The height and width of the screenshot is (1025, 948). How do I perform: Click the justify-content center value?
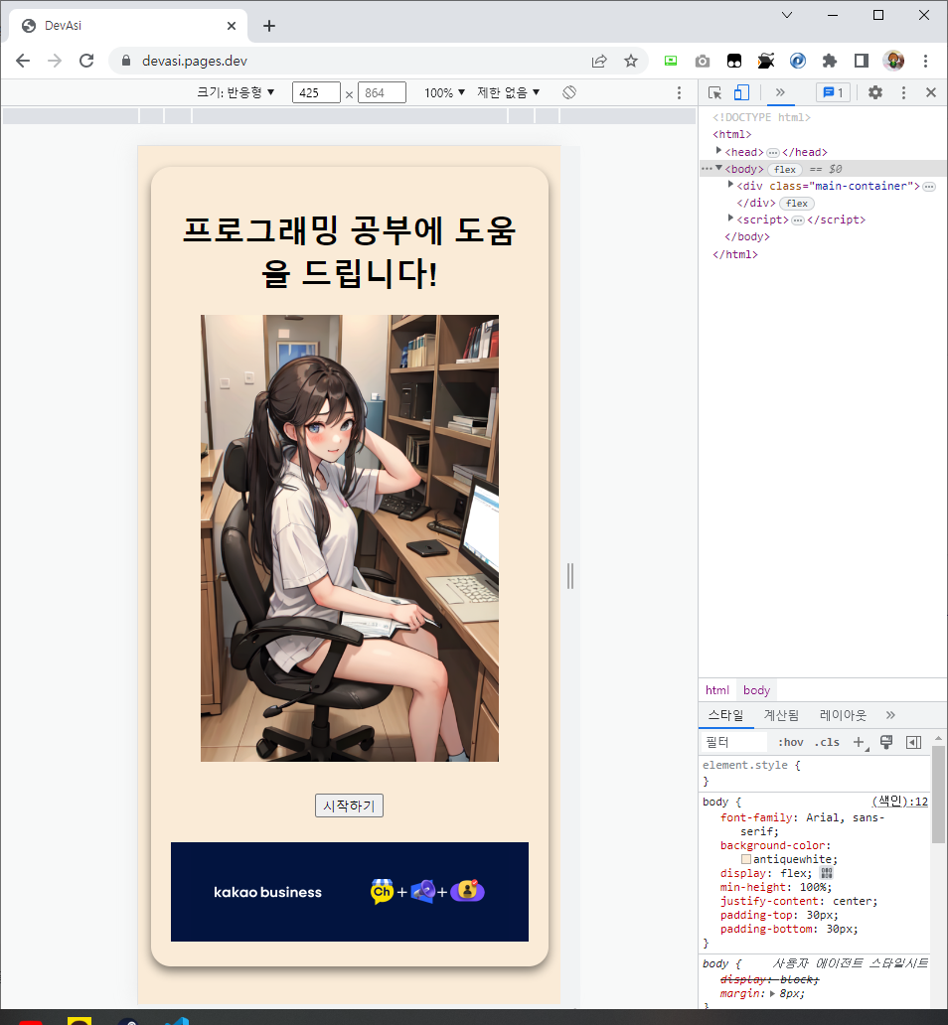pyautogui.click(x=854, y=901)
